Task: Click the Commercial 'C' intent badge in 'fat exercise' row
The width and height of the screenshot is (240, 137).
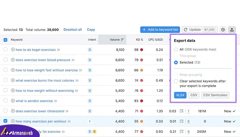Action: pyautogui.click(x=94, y=132)
